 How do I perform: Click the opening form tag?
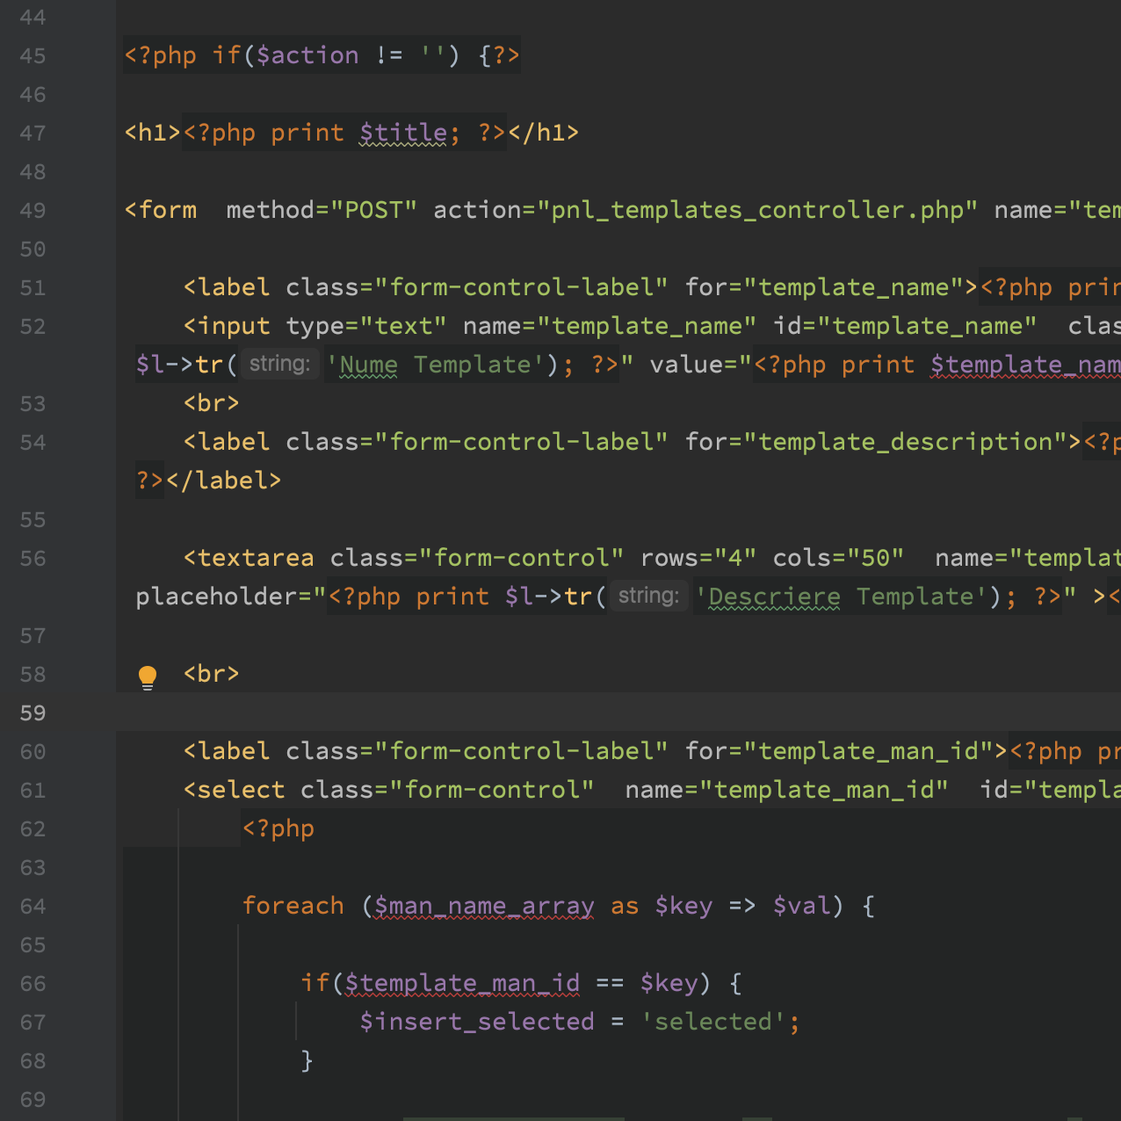coord(161,210)
